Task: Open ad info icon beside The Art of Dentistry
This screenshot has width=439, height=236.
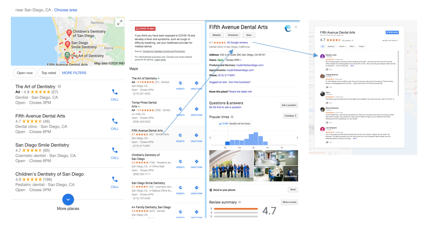Action: coord(59,87)
